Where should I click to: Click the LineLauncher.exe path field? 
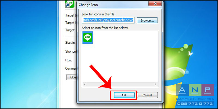(108, 20)
